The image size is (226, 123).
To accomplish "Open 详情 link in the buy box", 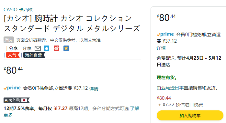I will pyautogui.click(x=161, y=48).
